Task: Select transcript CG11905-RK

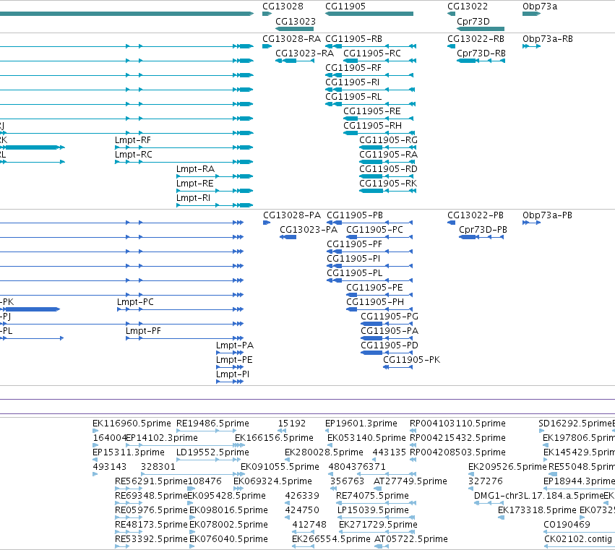Action: coord(388,184)
